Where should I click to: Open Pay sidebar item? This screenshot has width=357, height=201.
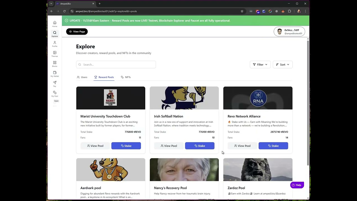(x=55, y=84)
